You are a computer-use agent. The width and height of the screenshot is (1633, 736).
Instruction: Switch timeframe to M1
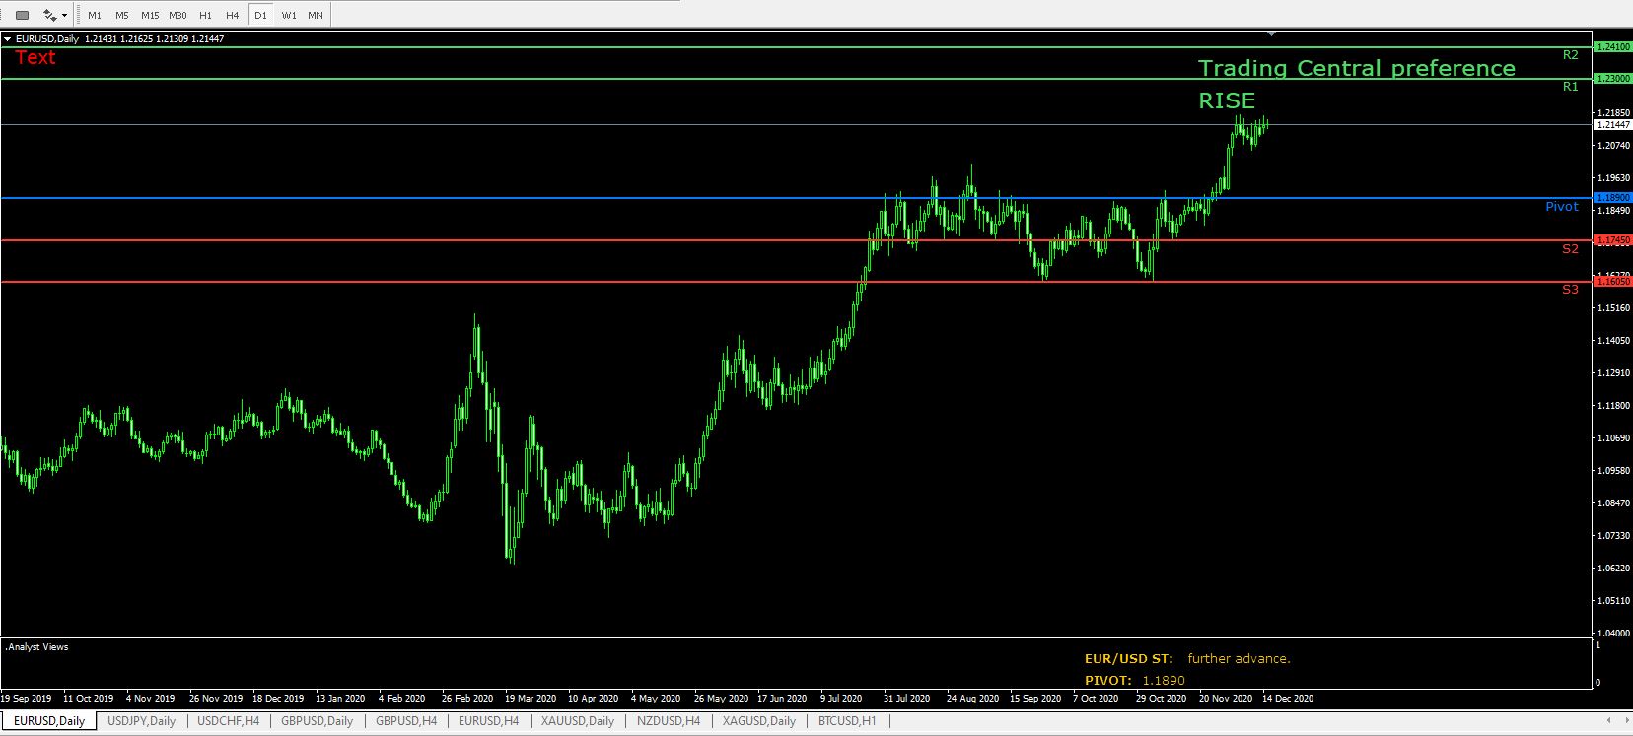point(95,15)
